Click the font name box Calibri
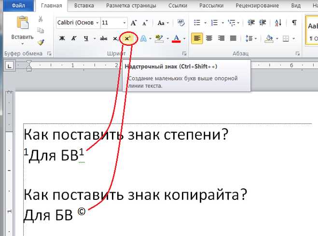This screenshot has width=318, height=236. click(x=75, y=23)
